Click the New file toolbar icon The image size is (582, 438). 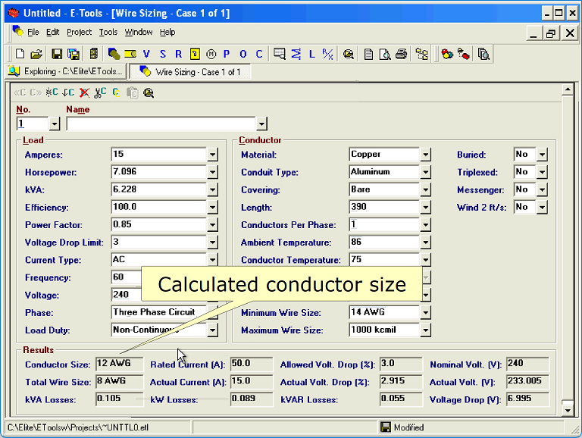(x=20, y=54)
